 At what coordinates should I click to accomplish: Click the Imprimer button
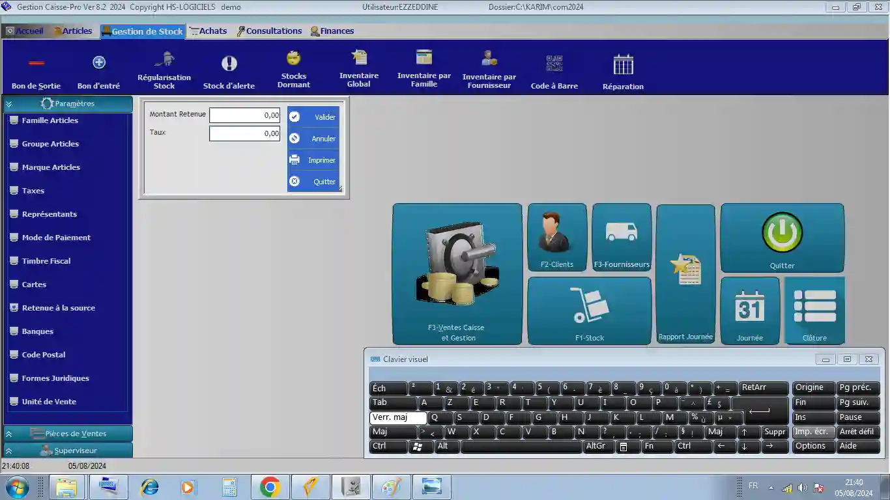(x=313, y=160)
